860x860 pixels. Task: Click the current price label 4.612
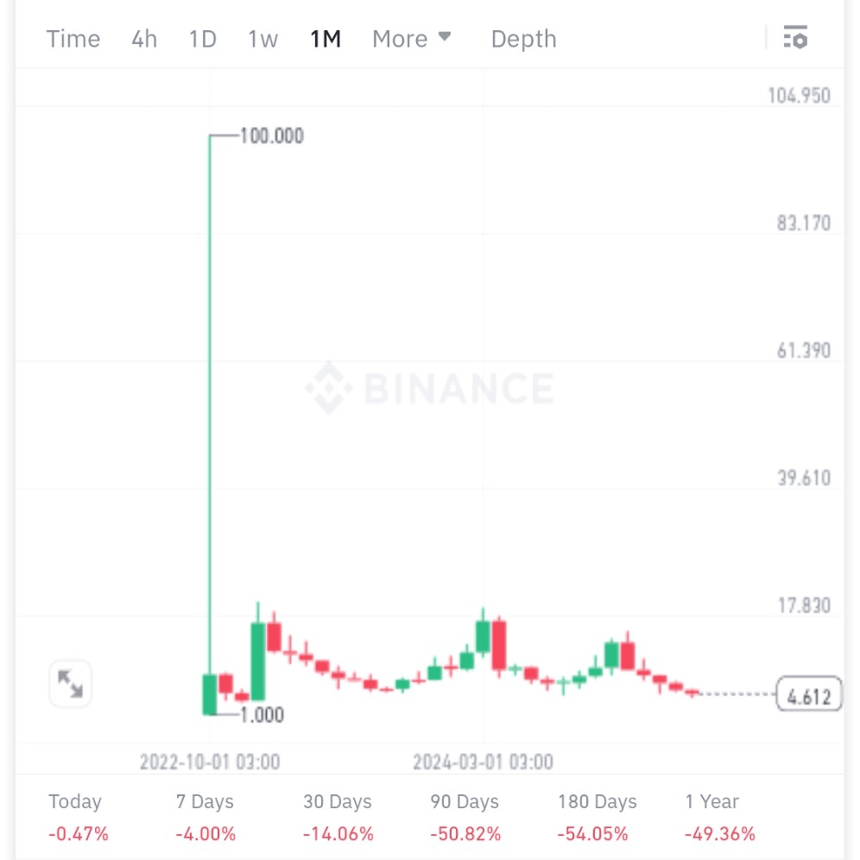click(809, 694)
